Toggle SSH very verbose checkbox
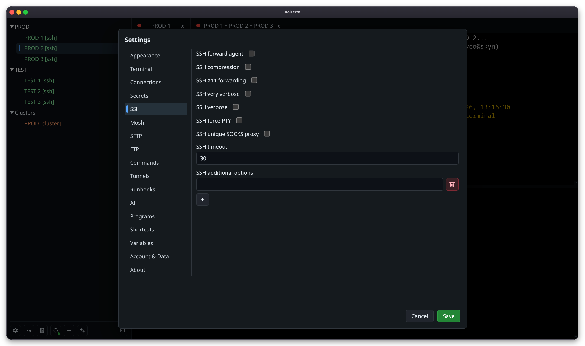This screenshot has height=346, width=585. pyautogui.click(x=248, y=94)
